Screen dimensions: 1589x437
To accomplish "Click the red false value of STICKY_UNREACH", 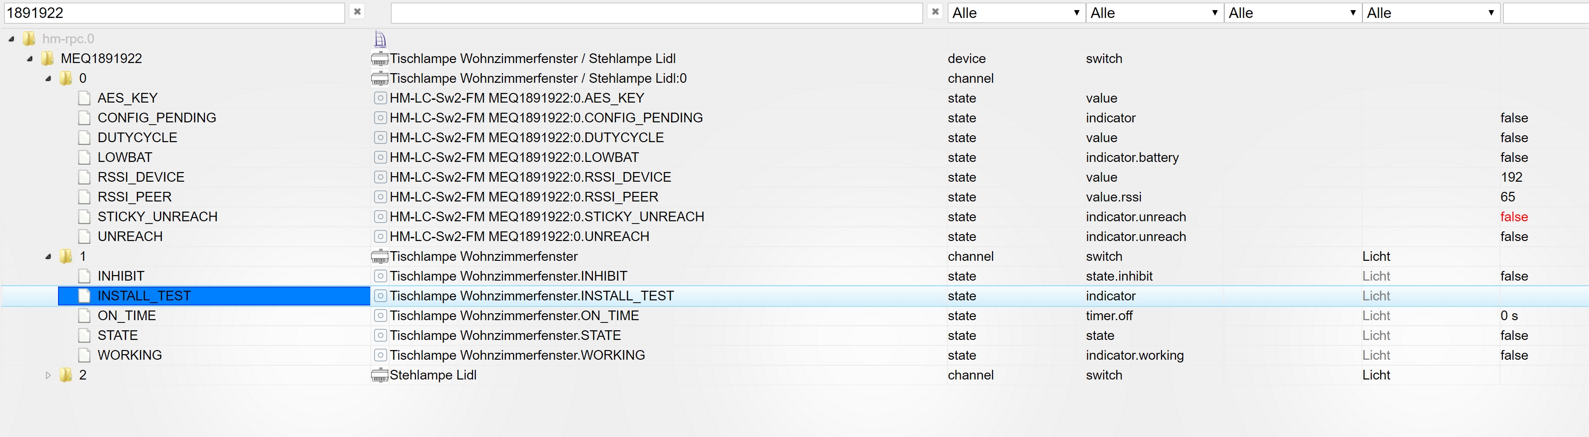I will 1514,217.
